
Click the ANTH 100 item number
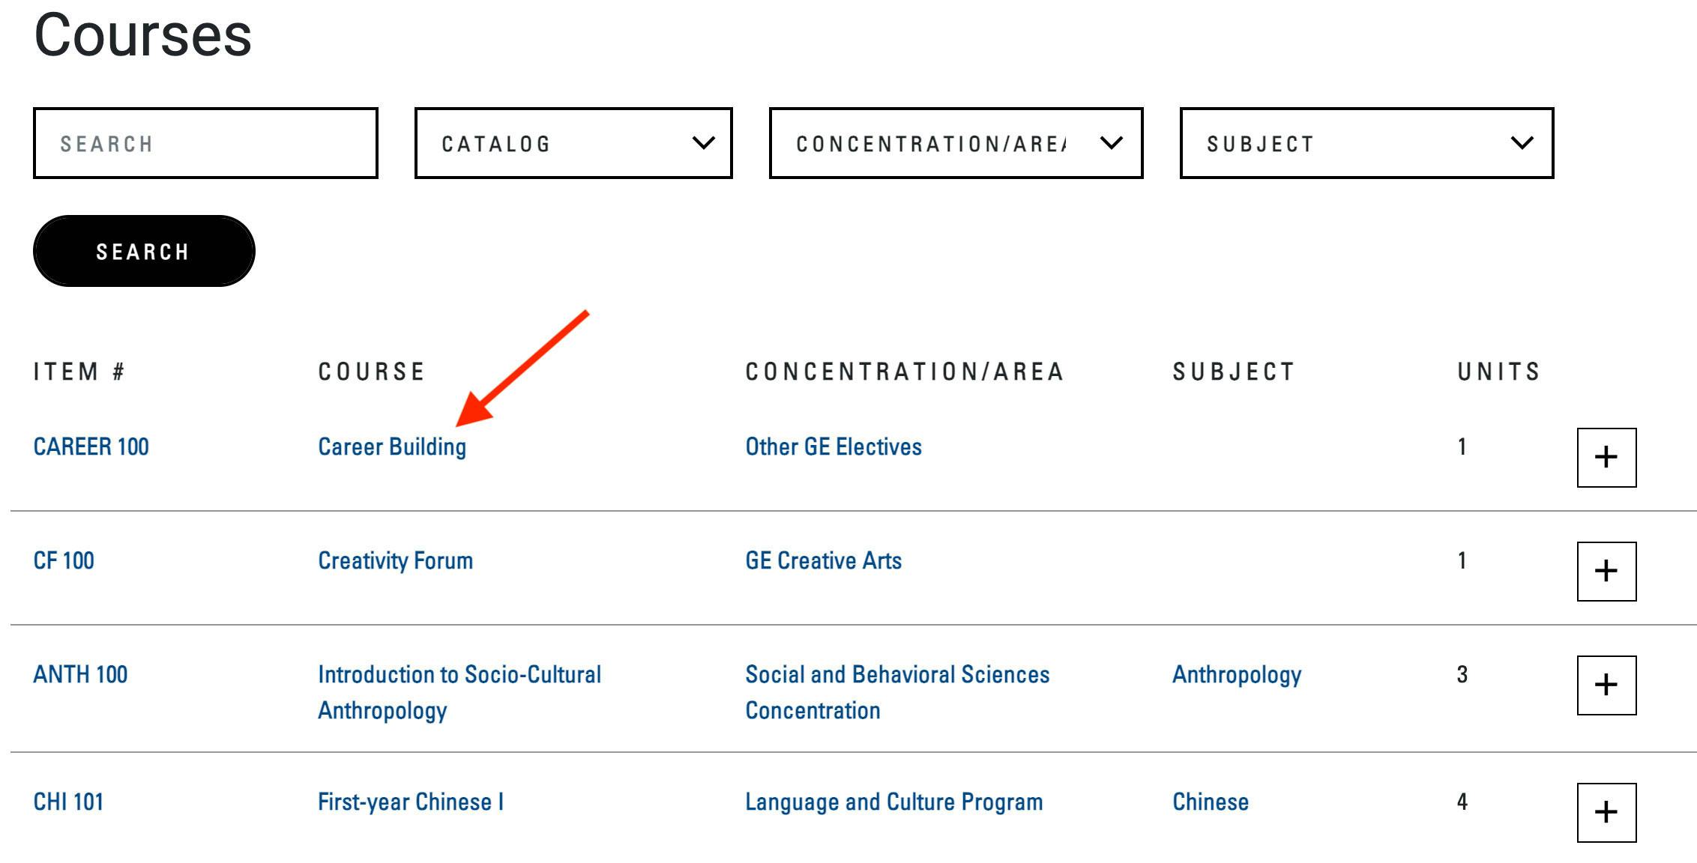(80, 675)
